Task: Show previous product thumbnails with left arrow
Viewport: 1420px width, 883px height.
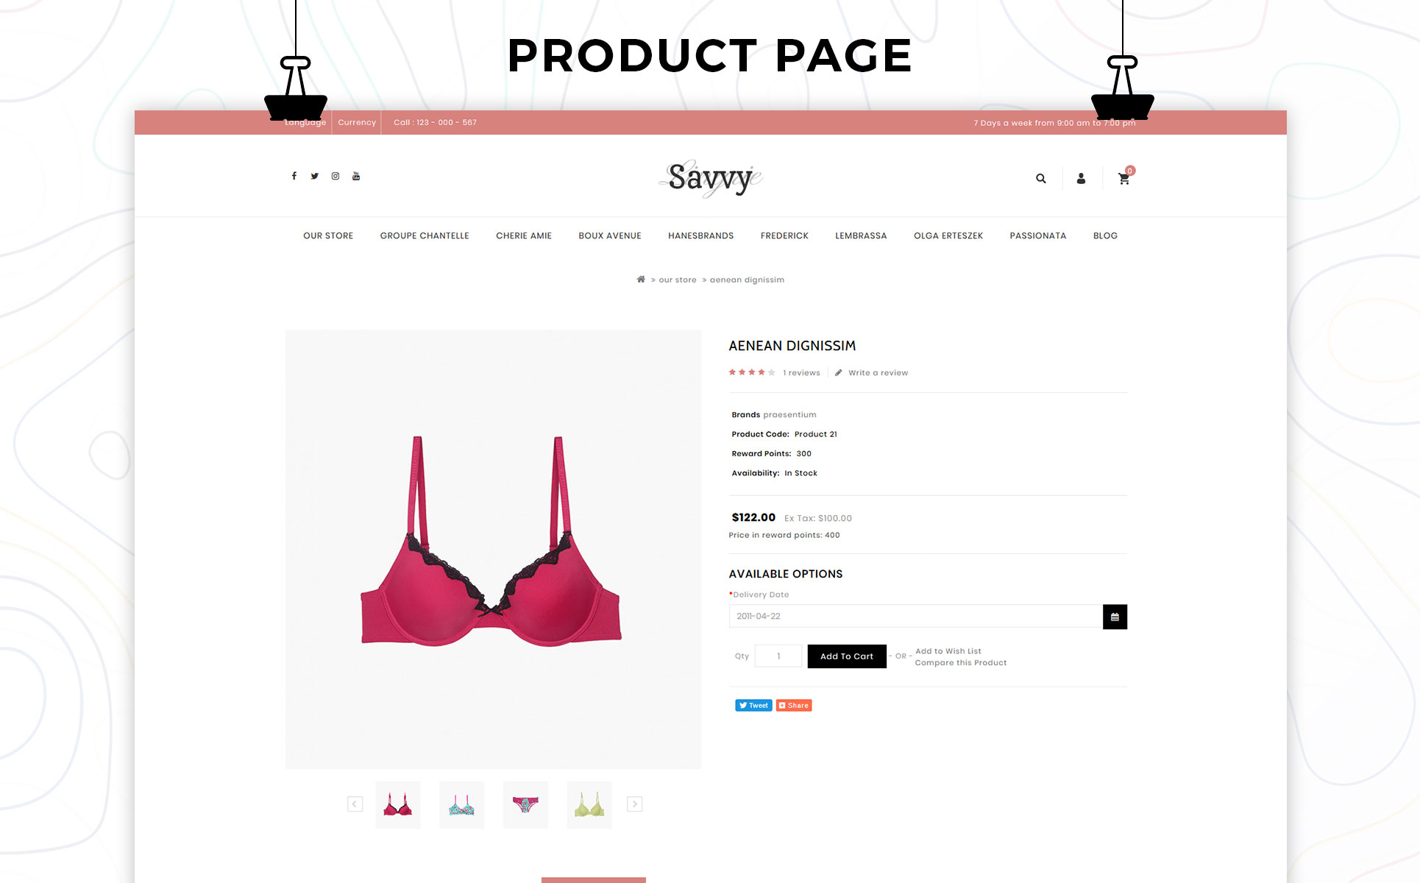Action: tap(355, 804)
